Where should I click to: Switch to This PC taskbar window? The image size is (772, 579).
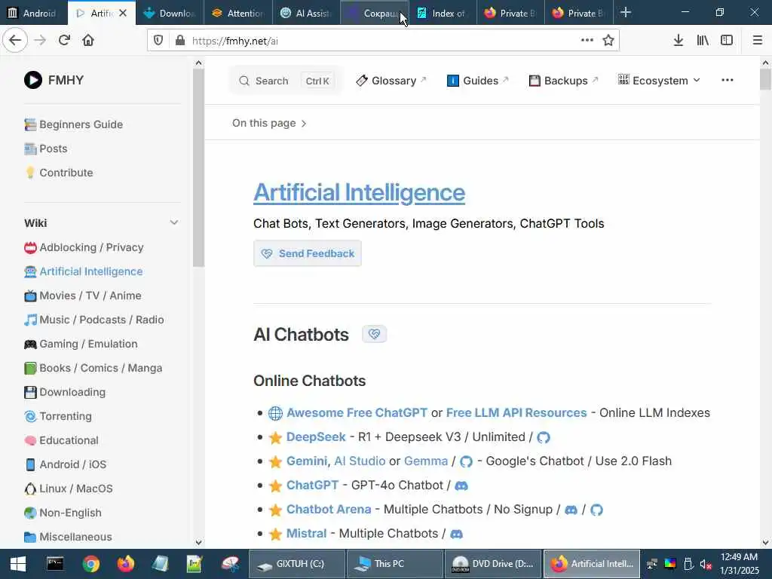coord(395,564)
